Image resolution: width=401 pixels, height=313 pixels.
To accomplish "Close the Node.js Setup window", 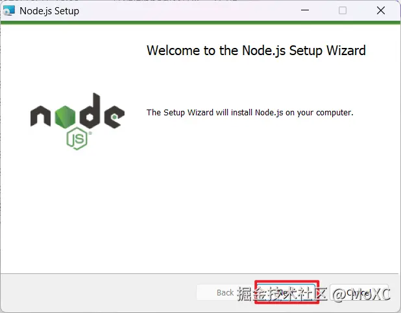I will tap(381, 10).
